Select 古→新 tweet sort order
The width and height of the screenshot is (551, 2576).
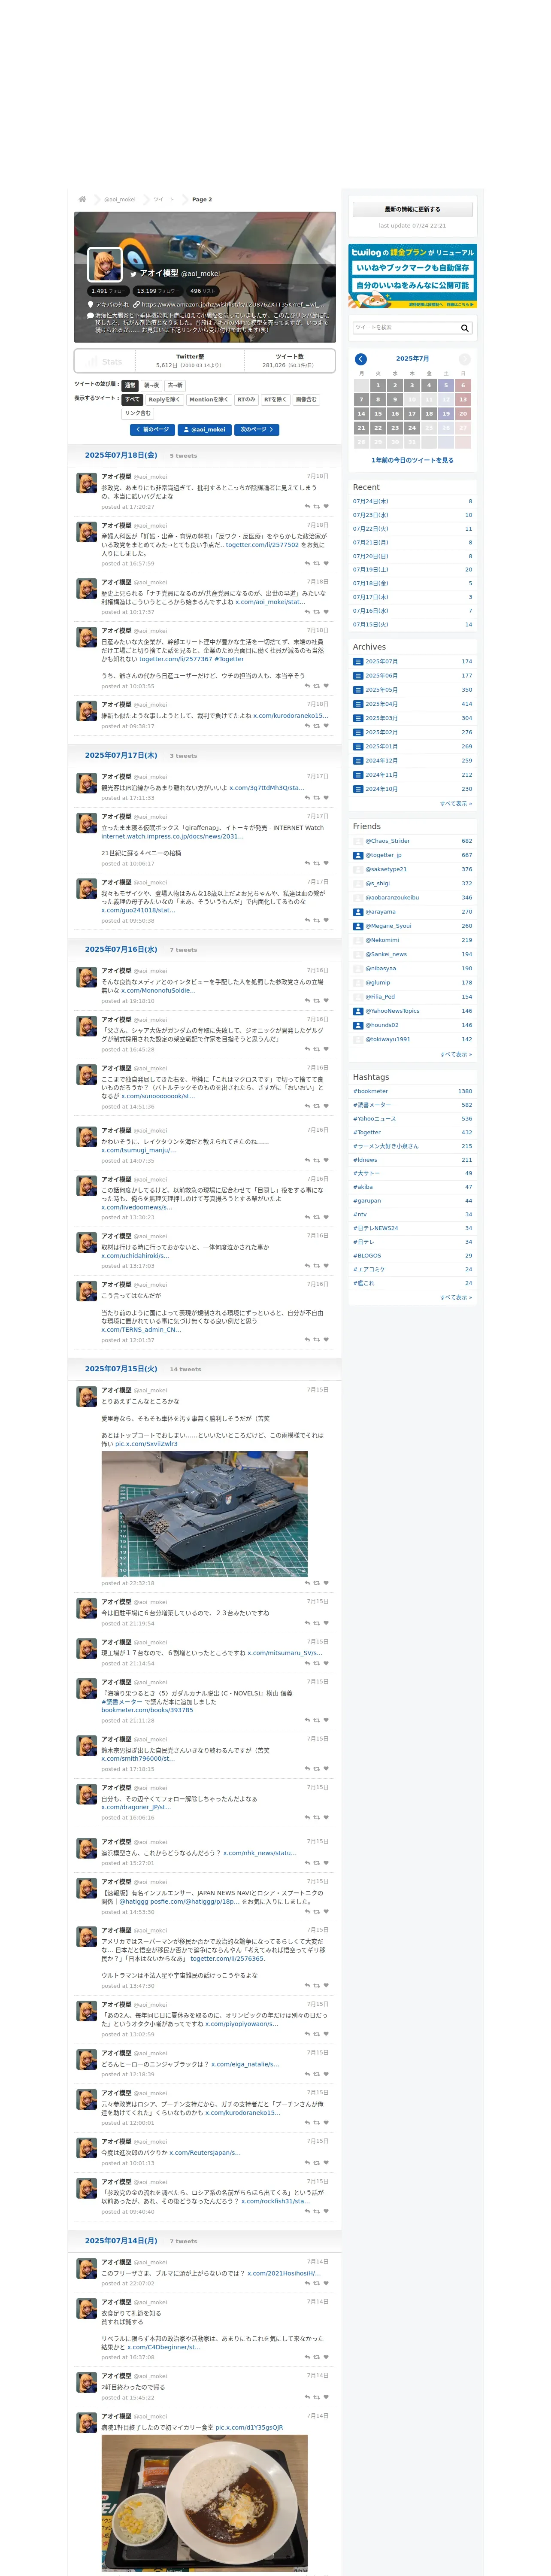pos(175,385)
